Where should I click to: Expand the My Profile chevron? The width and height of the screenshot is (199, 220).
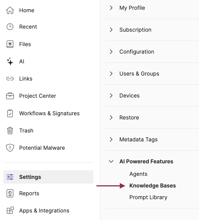[x=111, y=8]
